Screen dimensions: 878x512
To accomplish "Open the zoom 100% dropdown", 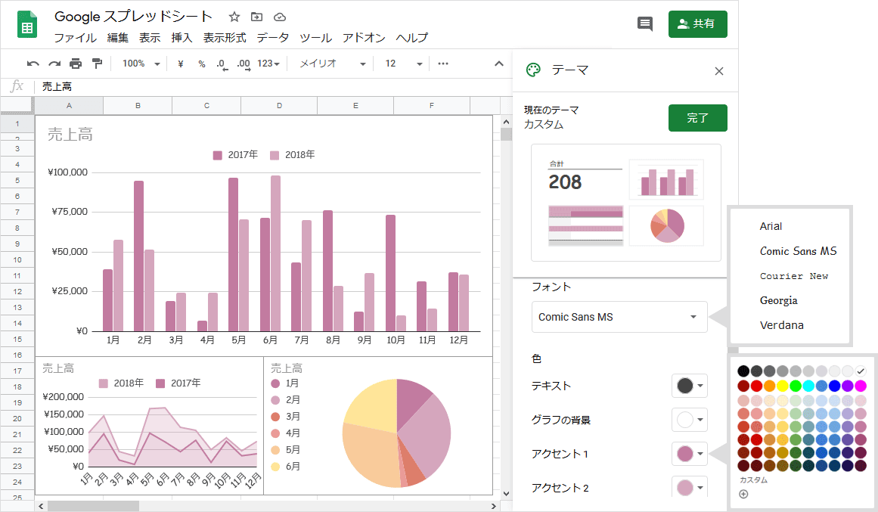I will (141, 64).
